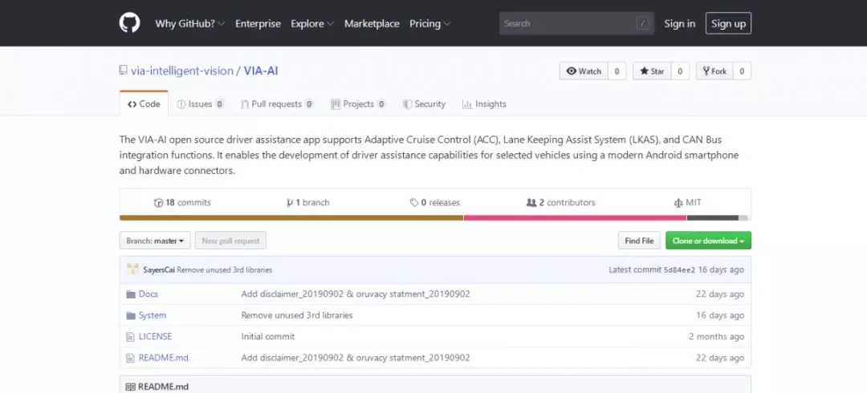This screenshot has height=393, width=867.
Task: Open README.md file in list
Action: tap(164, 358)
